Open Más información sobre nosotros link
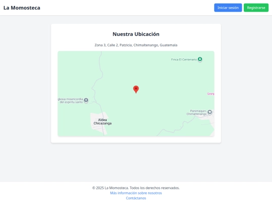The width and height of the screenshot is (272, 204). coord(136,193)
